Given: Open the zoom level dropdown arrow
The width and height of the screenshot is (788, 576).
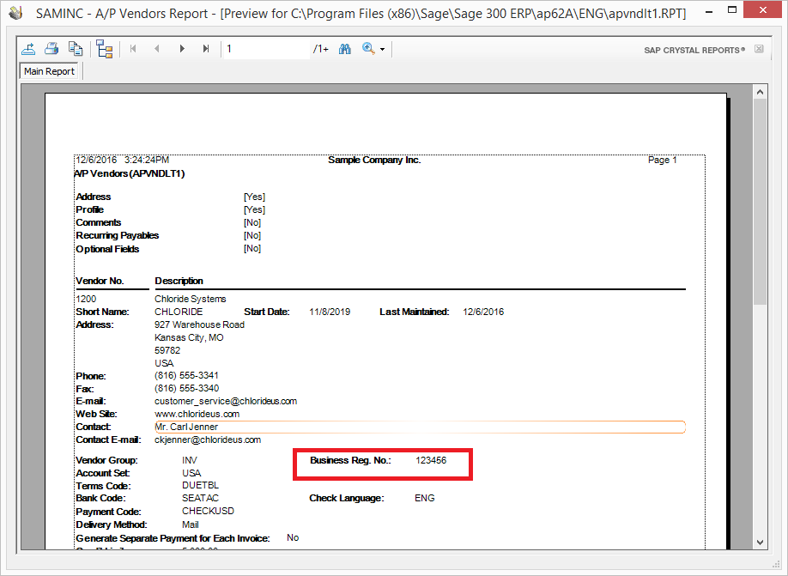Looking at the screenshot, I should click(381, 49).
